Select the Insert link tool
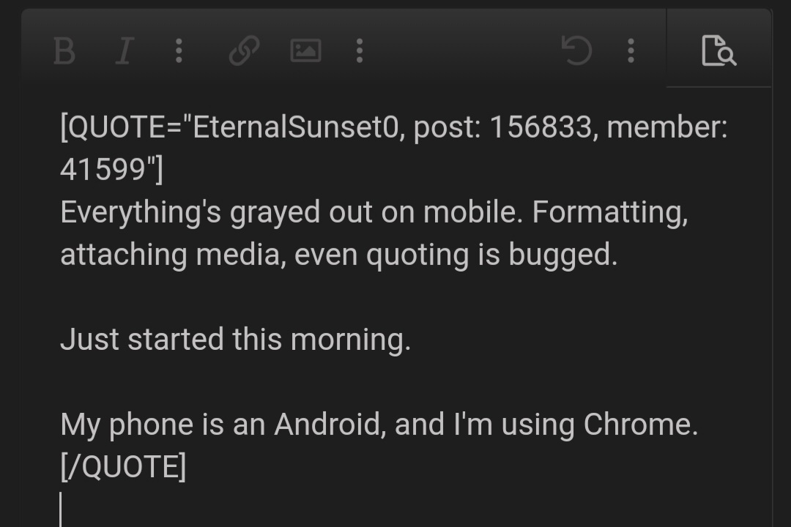Viewport: 791px width, 527px height. (243, 51)
